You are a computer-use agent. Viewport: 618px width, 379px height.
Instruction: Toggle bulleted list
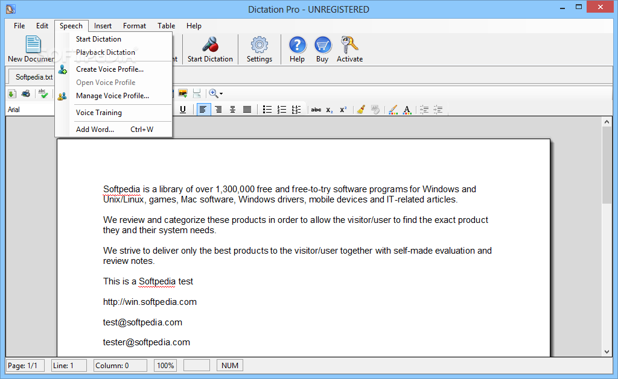[x=267, y=110]
